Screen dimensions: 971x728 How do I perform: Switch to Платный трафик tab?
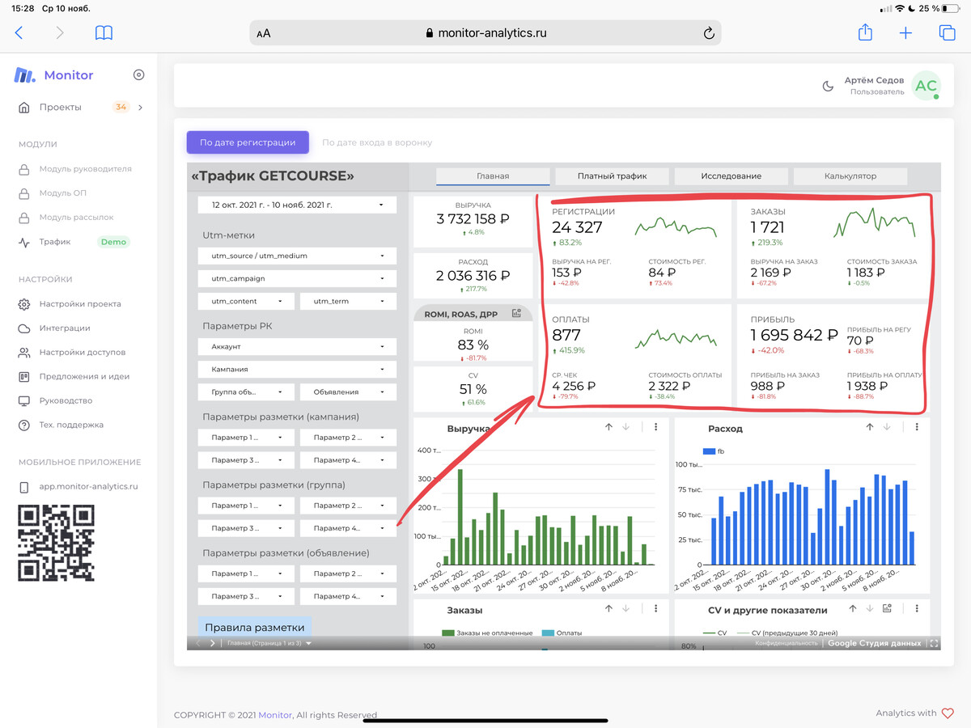point(612,176)
